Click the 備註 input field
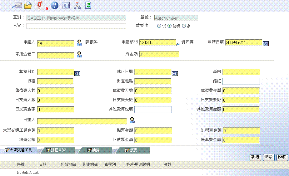Screen dimensions: 289x176 click(x=241, y=81)
